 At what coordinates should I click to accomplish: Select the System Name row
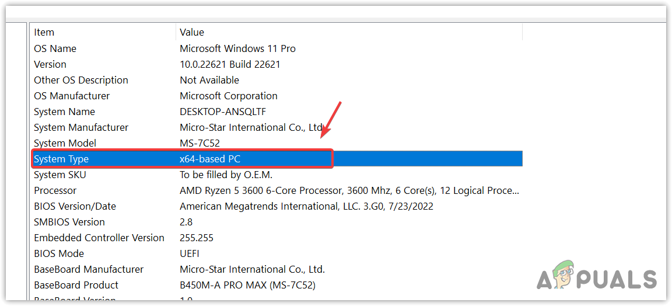[x=64, y=112]
